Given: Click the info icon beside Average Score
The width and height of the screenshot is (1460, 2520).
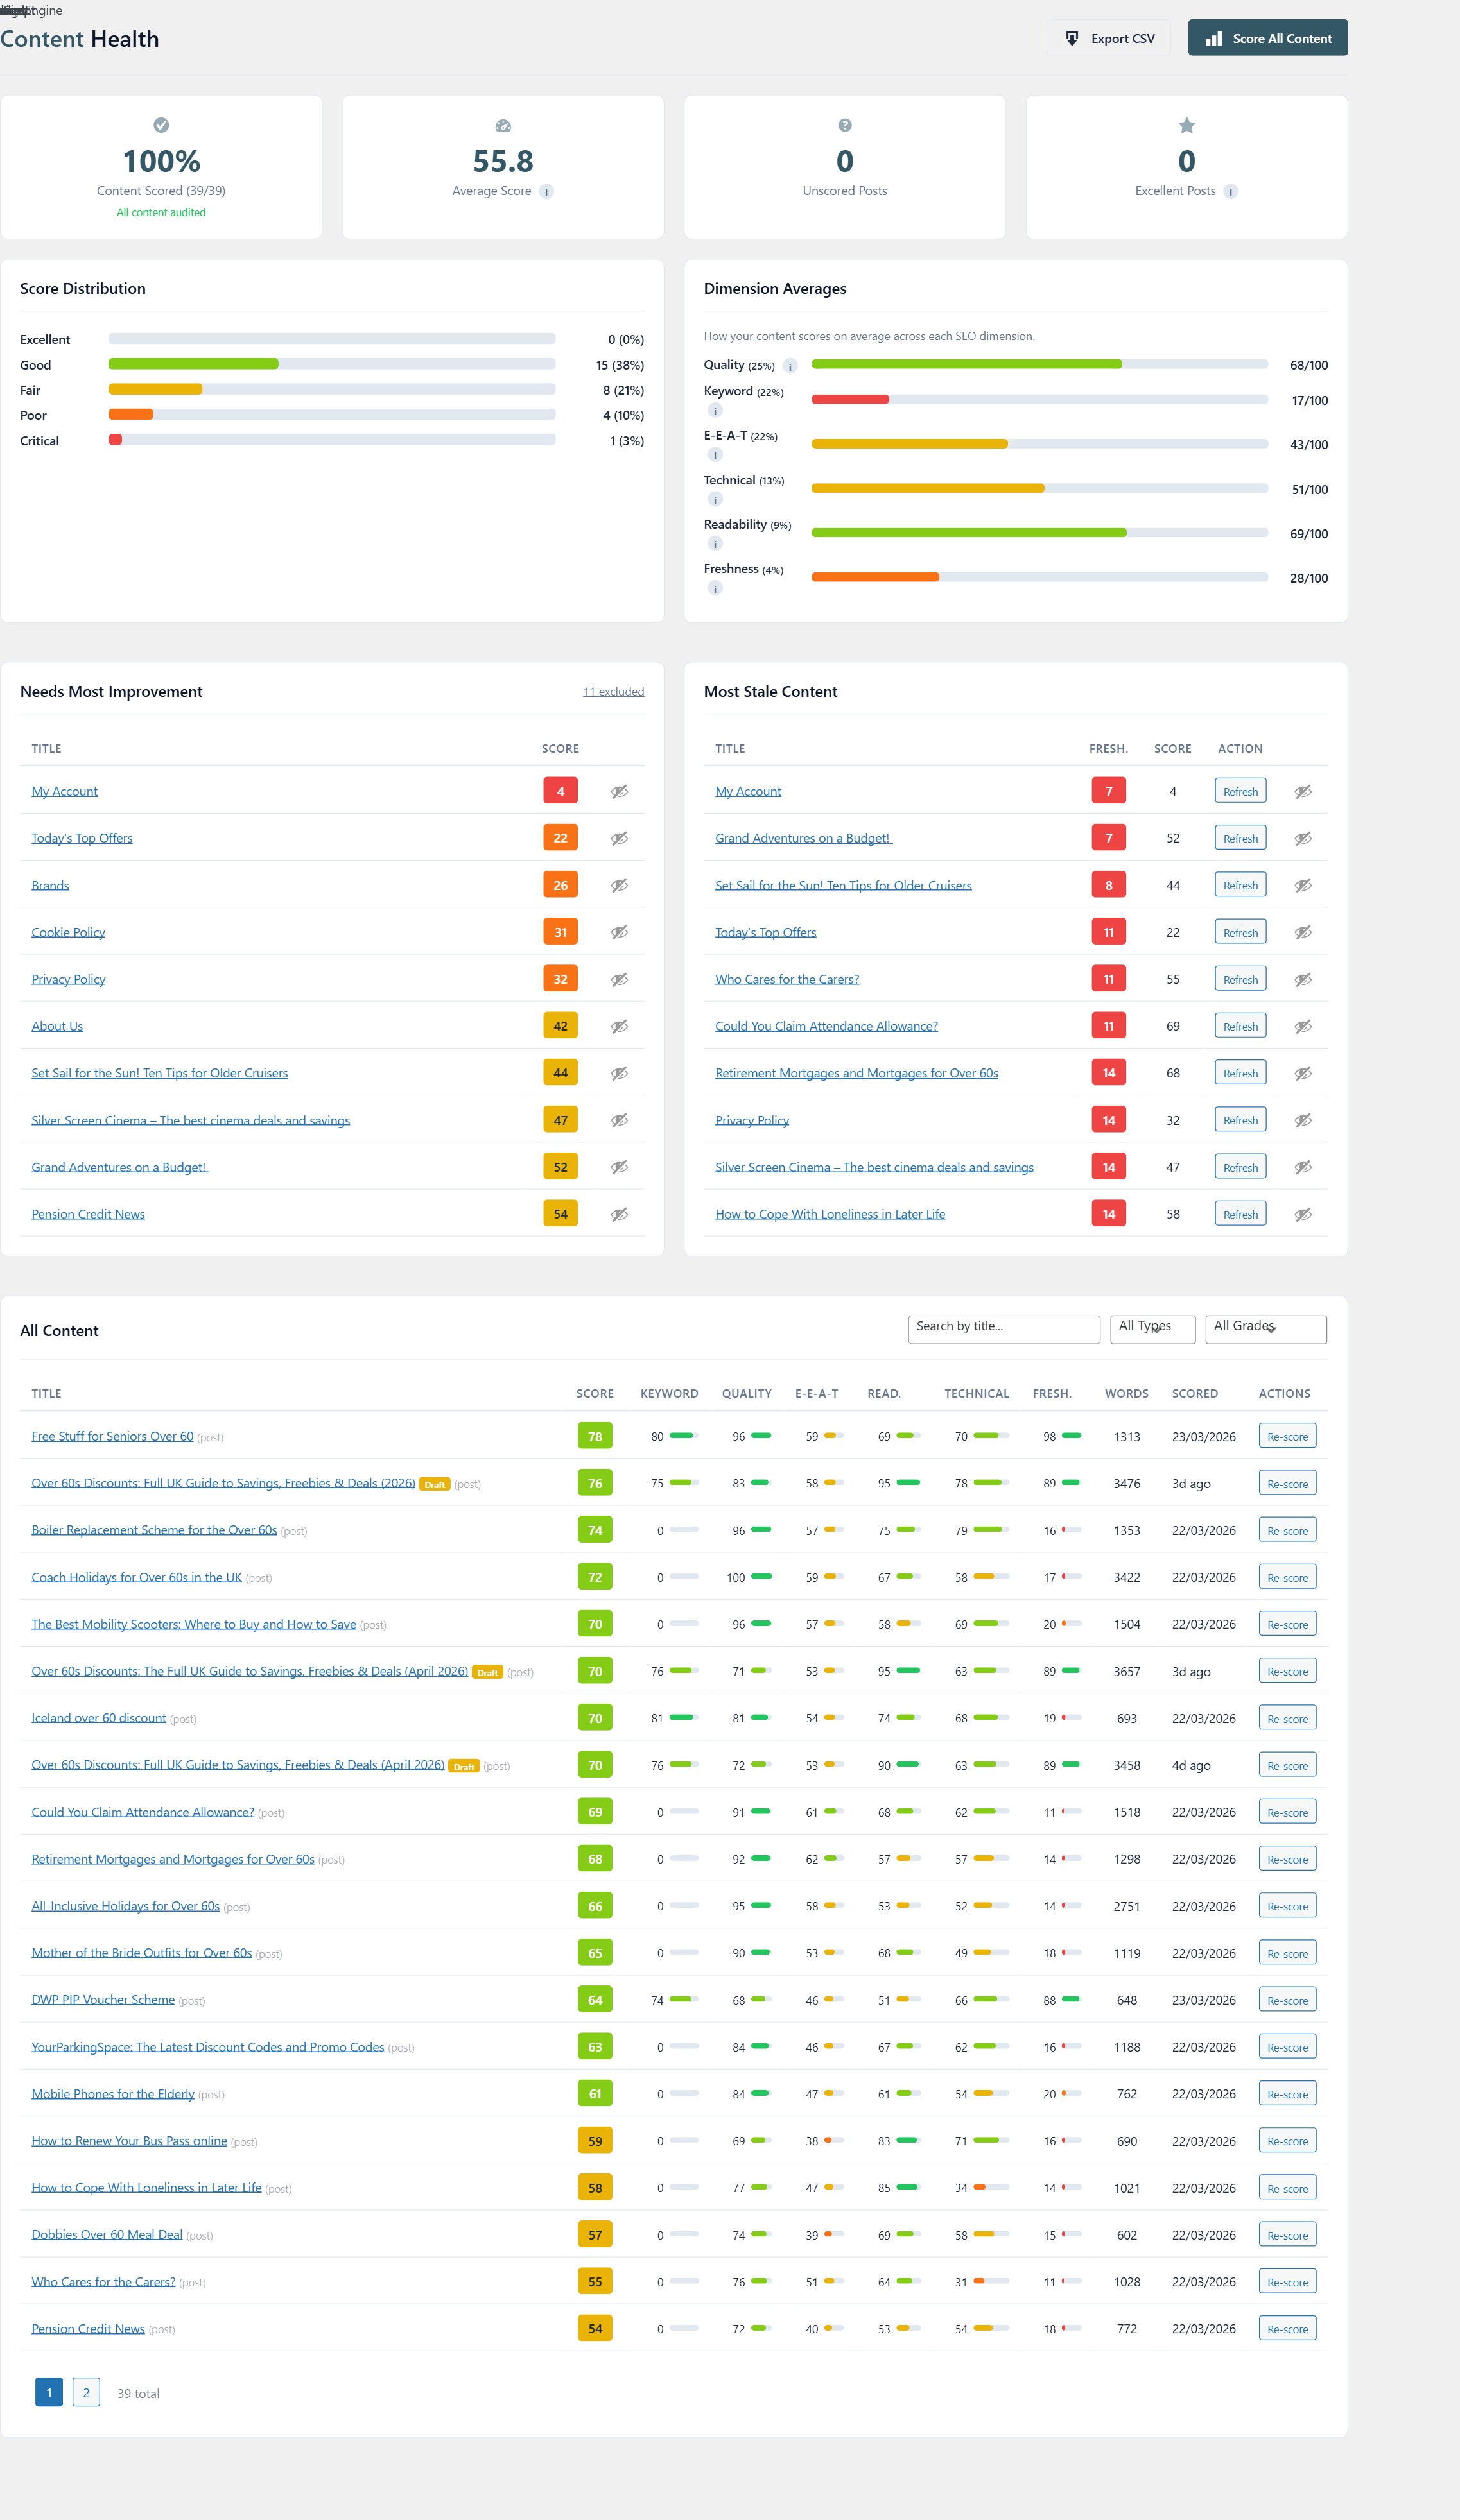Looking at the screenshot, I should [546, 191].
